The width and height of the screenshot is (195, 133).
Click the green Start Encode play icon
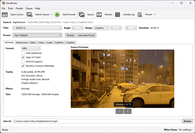pos(57,14)
